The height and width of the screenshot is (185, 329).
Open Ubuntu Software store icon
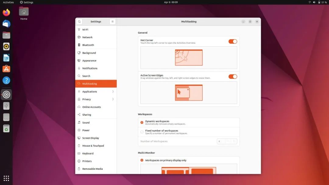pyautogui.click(x=6, y=69)
